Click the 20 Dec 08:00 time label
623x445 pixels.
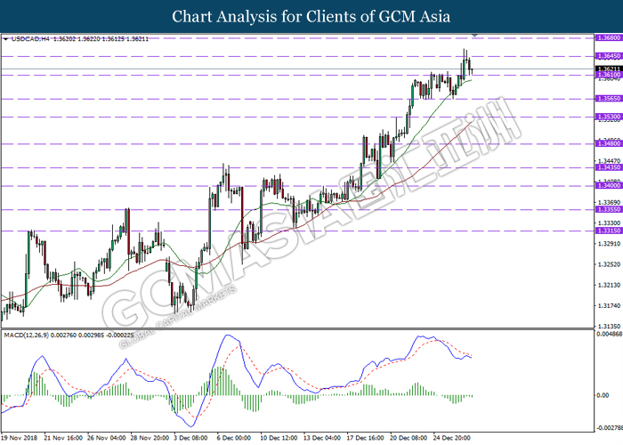coord(409,438)
